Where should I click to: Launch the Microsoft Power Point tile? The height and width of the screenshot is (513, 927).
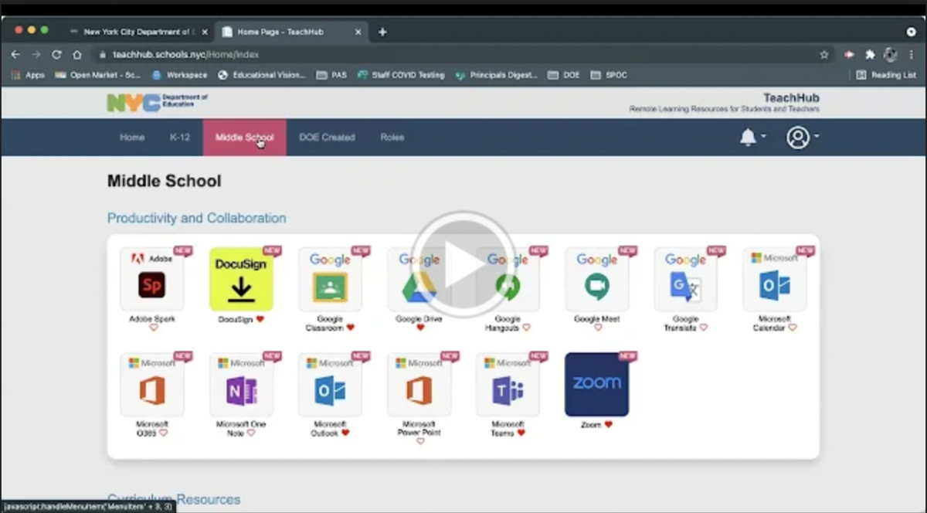(419, 385)
